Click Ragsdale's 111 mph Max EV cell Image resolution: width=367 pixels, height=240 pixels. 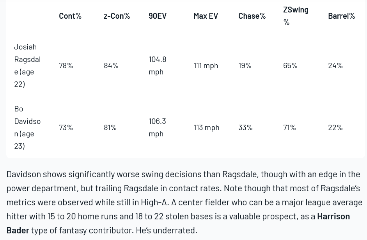[x=206, y=65]
